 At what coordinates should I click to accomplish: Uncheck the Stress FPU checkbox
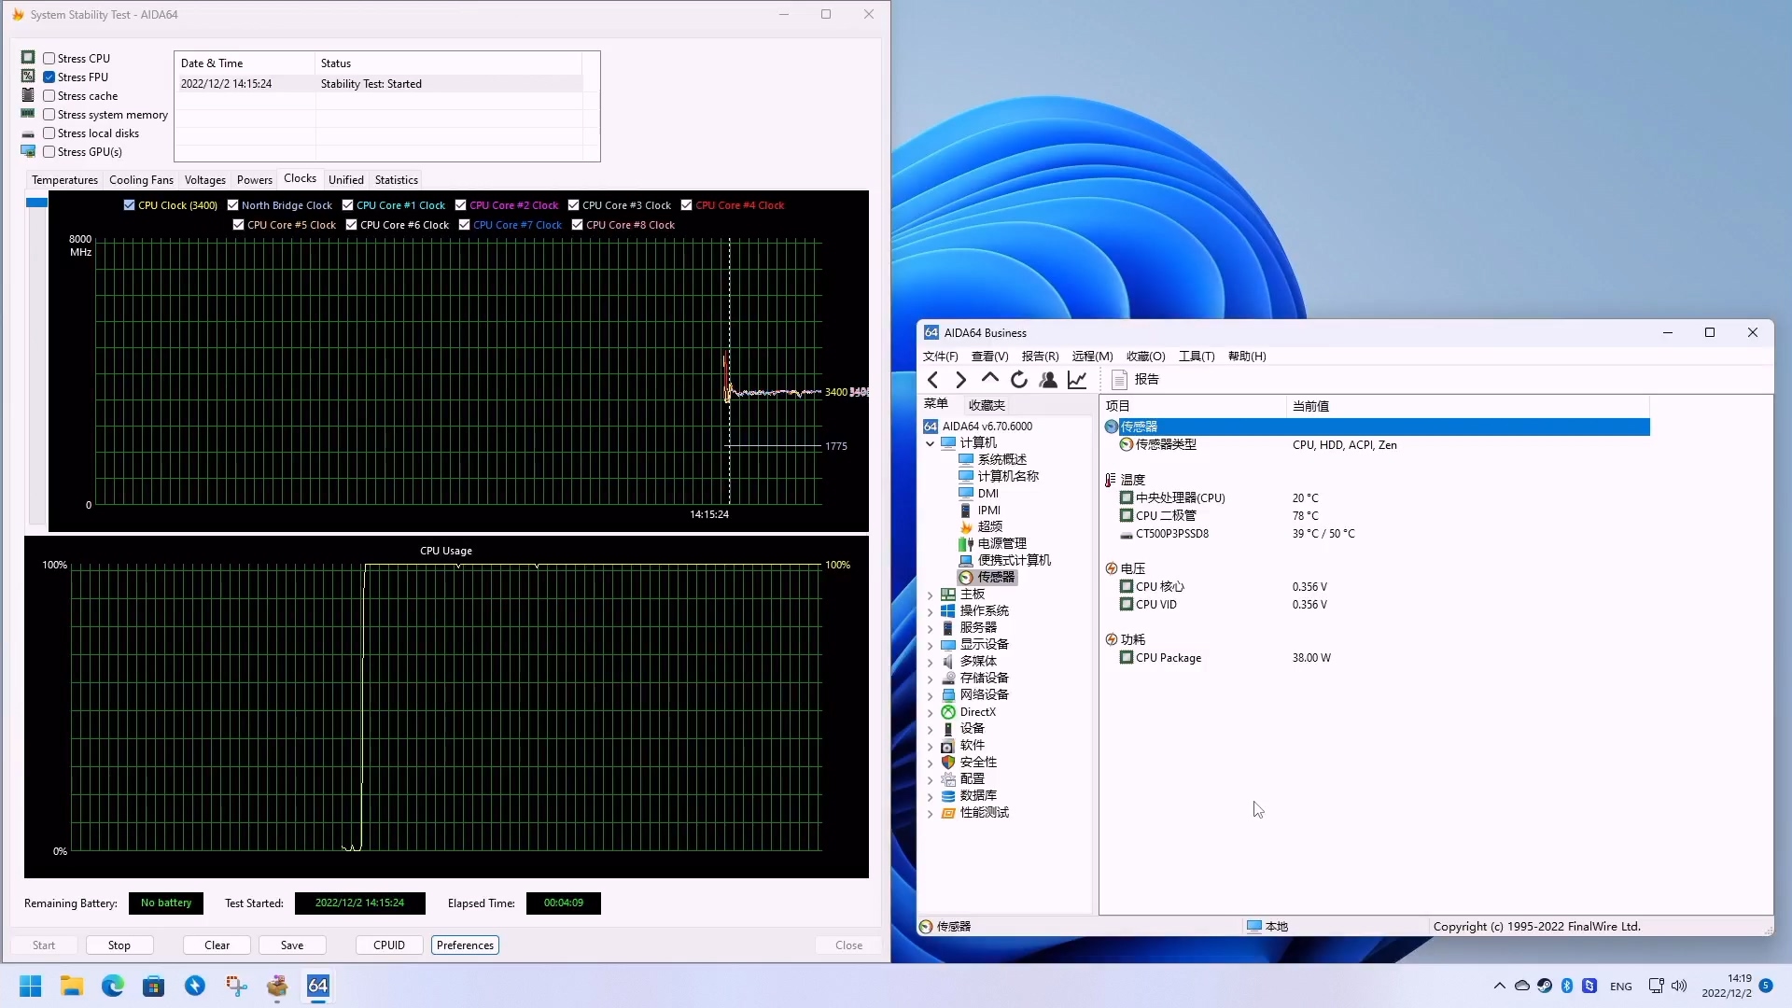pyautogui.click(x=49, y=77)
